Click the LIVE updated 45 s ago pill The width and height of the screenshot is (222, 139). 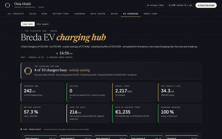180,5
